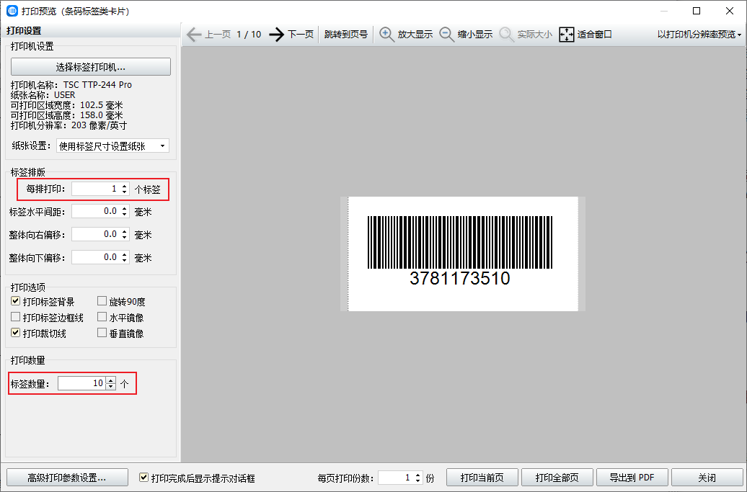Viewport: 747px width, 492px height.
Task: Decrease overall right offset value
Action: click(124, 237)
